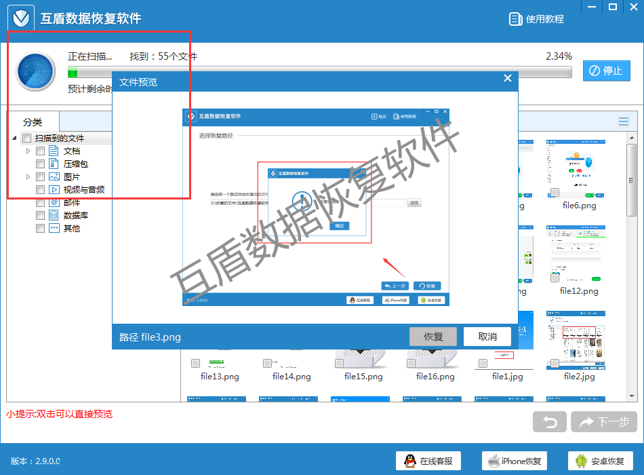The image size is (644, 475).
Task: Click the radar scanning icon
Action: point(35,71)
